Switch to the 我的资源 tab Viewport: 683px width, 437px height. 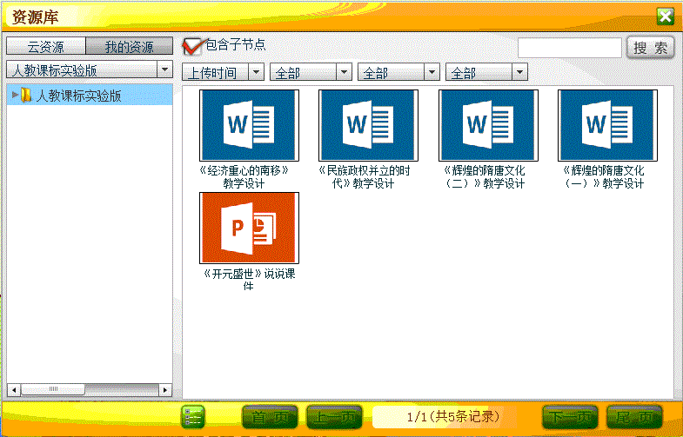(x=130, y=47)
